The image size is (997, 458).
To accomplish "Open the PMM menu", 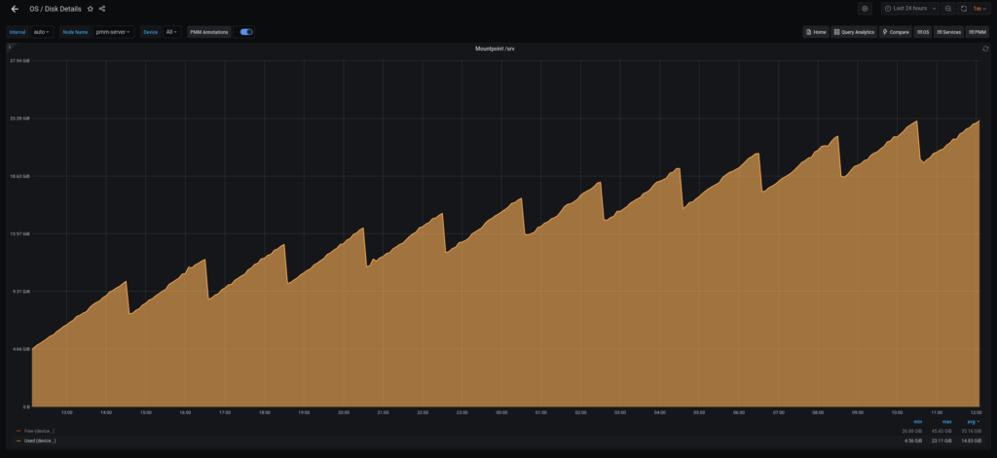I will (978, 32).
